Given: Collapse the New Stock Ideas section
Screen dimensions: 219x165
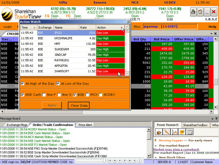Looking at the screenshot, I should [156, 157].
